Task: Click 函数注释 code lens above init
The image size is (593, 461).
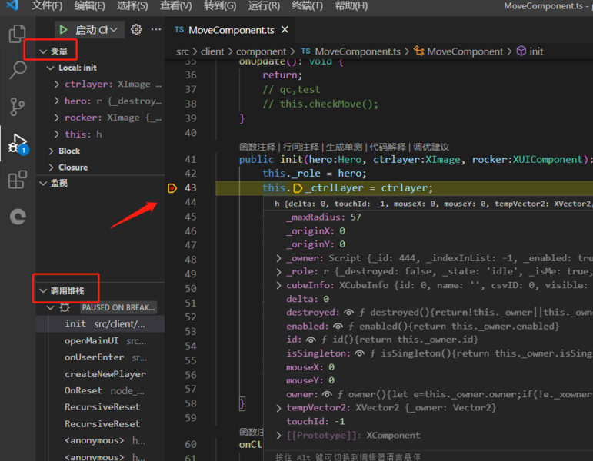Action: tap(258, 147)
